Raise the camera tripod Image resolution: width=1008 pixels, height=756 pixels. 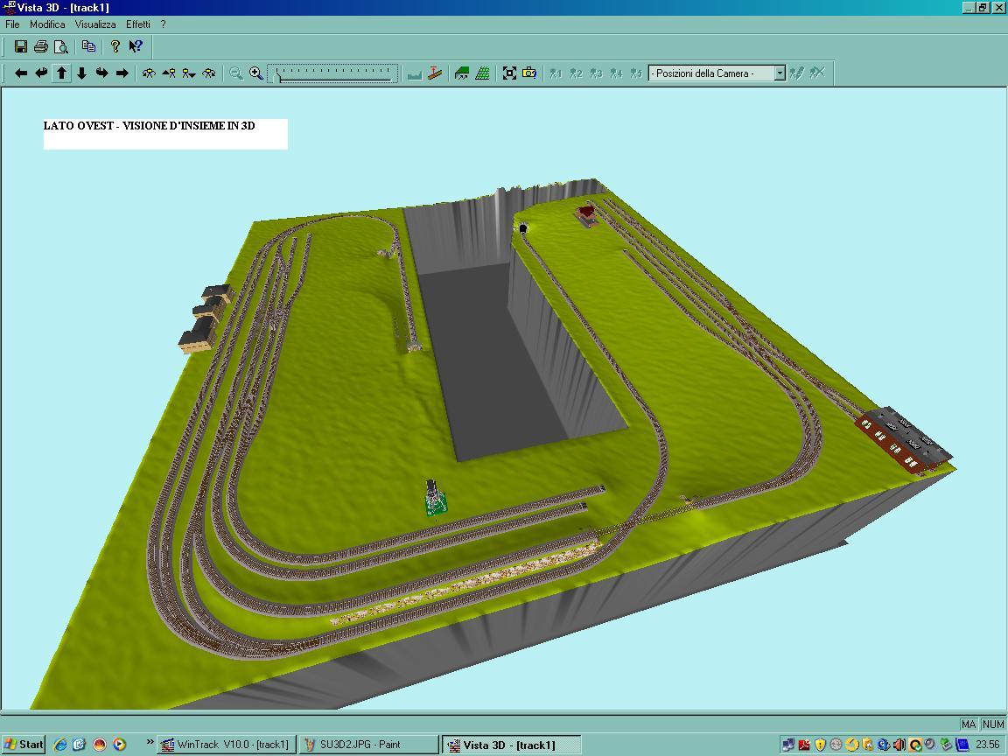[x=169, y=73]
